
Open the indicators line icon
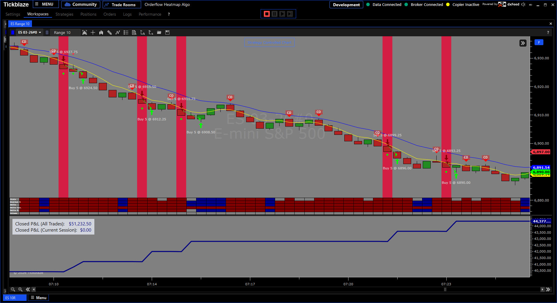point(118,32)
